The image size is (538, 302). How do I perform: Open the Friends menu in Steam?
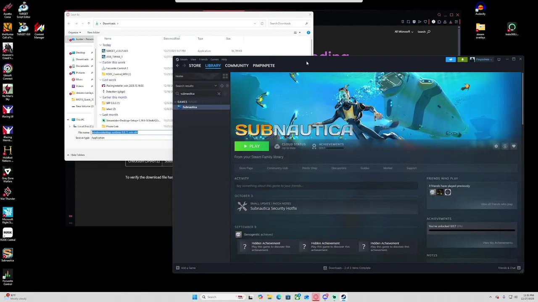[203, 59]
